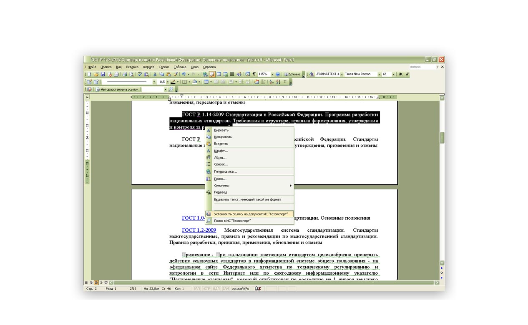
Task: Open the Формат menu
Action: click(x=148, y=67)
